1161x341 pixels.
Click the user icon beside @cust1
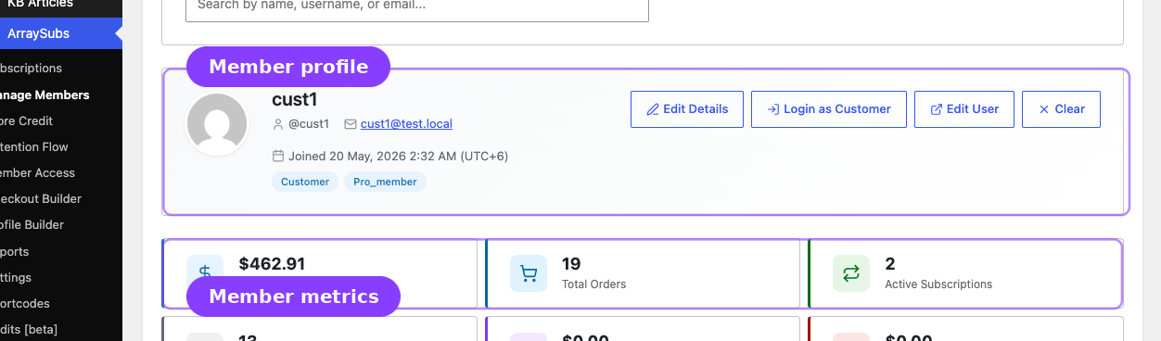pyautogui.click(x=277, y=123)
